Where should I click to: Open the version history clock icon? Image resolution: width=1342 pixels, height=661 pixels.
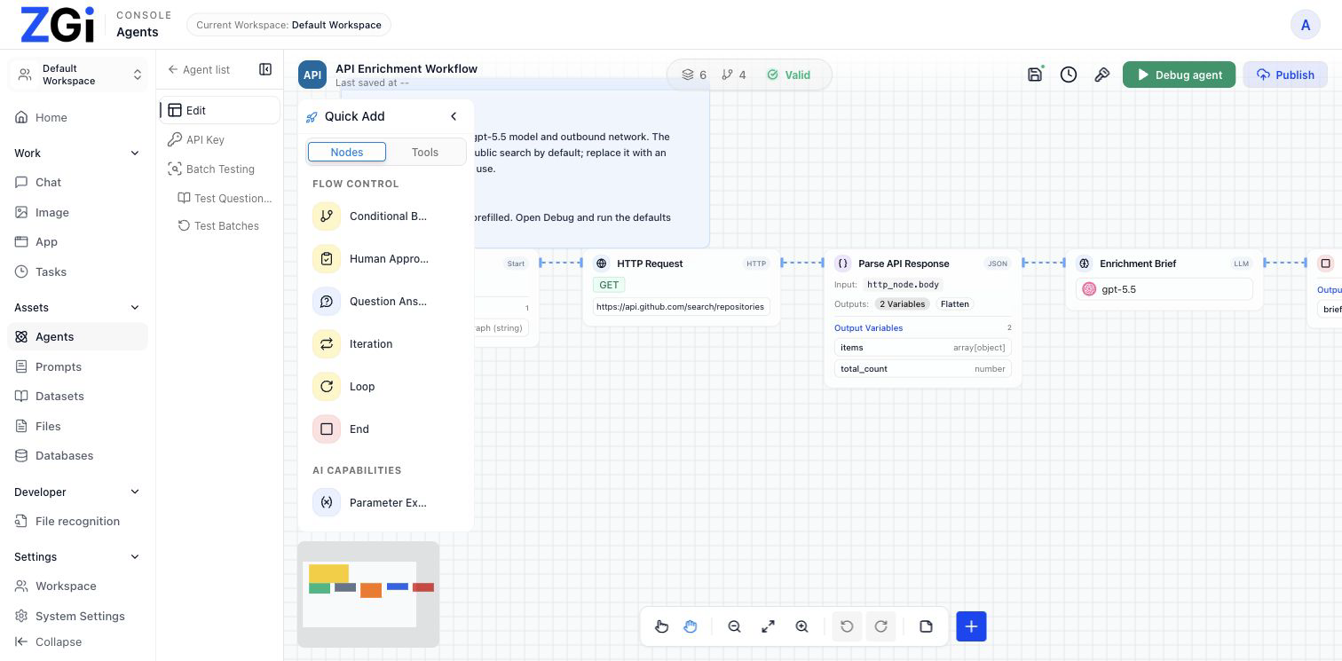click(1069, 75)
